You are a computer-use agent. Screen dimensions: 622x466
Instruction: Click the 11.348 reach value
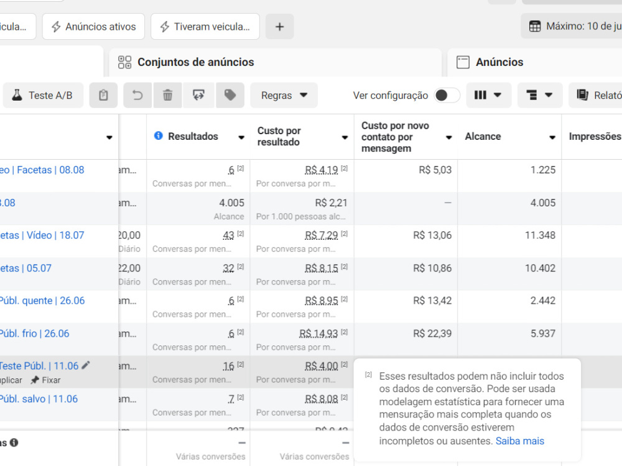tap(541, 235)
